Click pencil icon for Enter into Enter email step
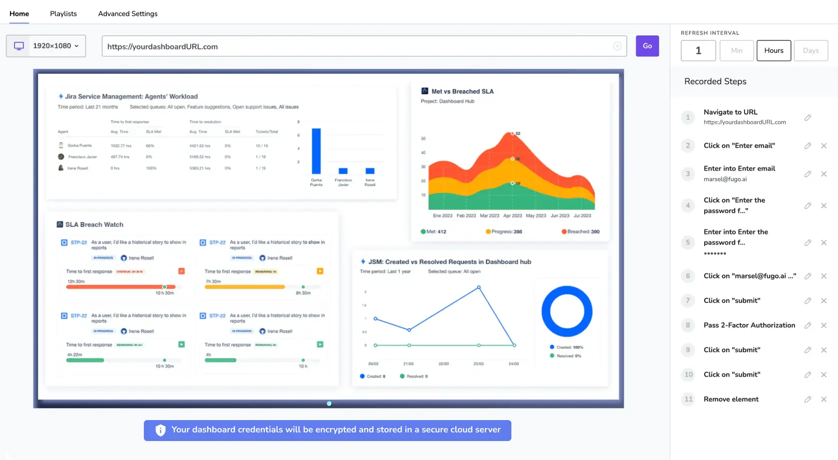 click(x=808, y=174)
